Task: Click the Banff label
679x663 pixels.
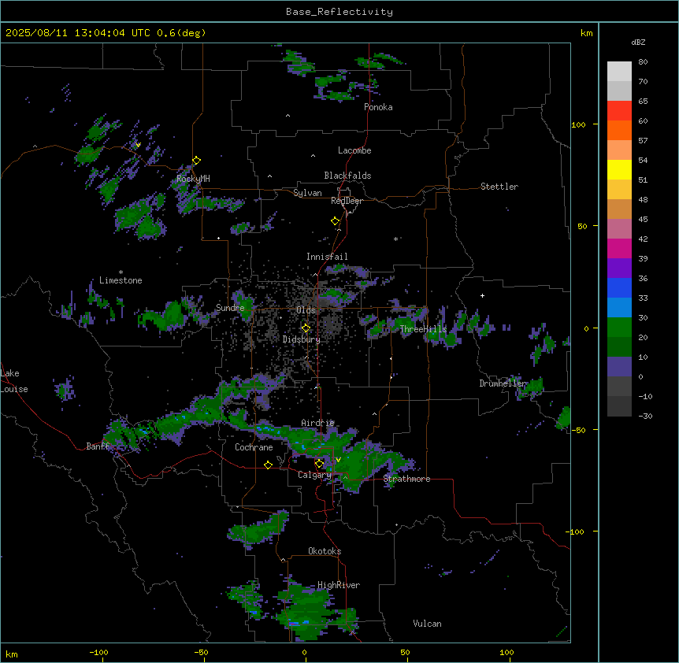Action: point(98,446)
